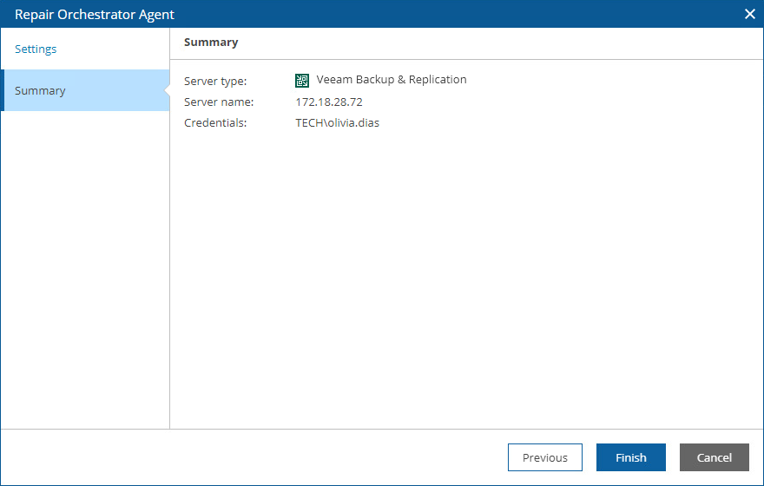This screenshot has height=486, width=764.
Task: Click the Server type label
Action: (215, 82)
